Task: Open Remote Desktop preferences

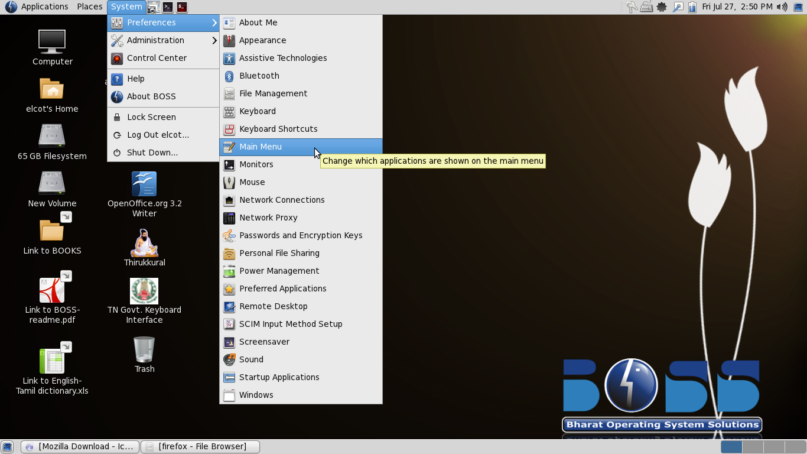Action: 301,306
